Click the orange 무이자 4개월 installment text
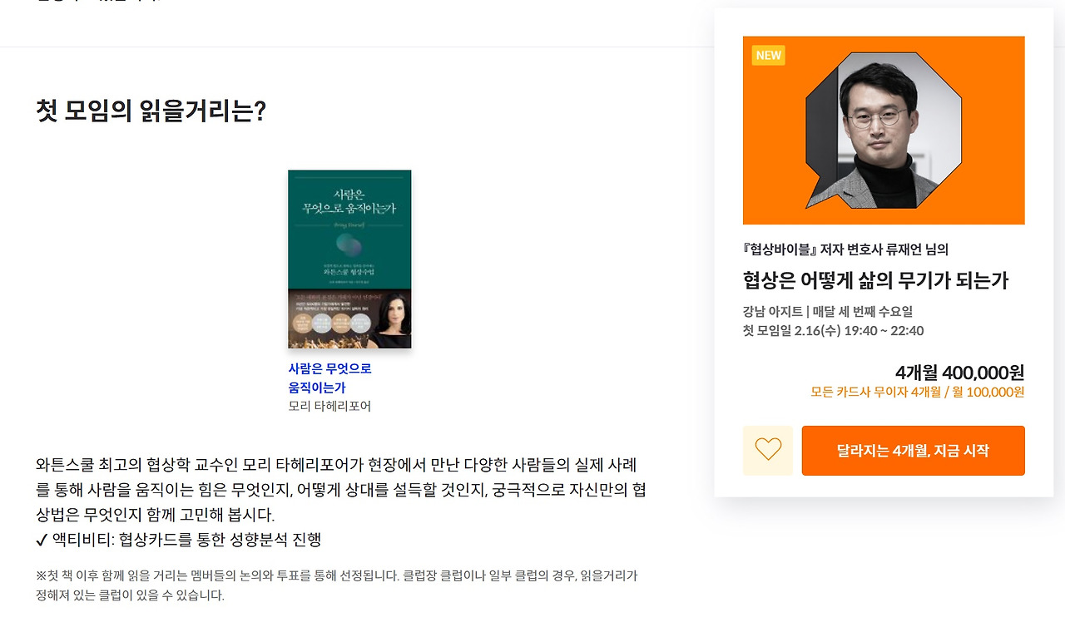The height and width of the screenshot is (632, 1065). tap(918, 393)
